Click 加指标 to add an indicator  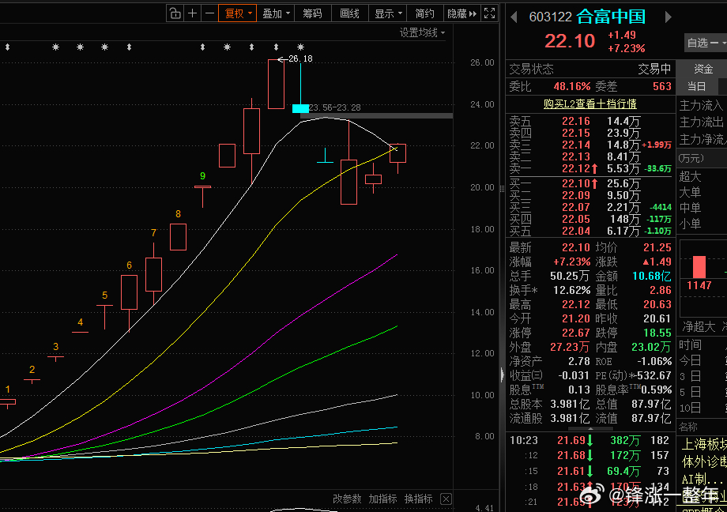[x=382, y=499]
